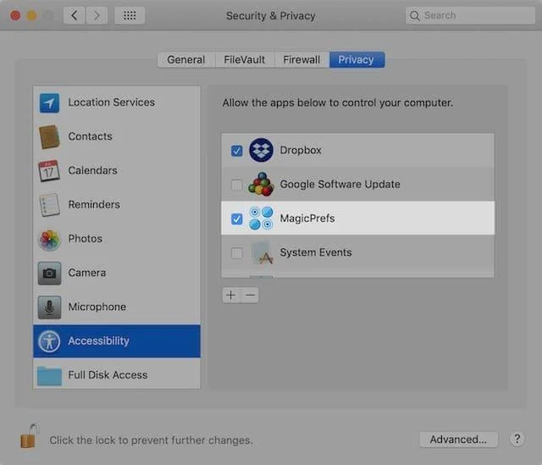Viewport: 542px width, 465px height.
Task: Select the Privacy tab
Action: (357, 60)
